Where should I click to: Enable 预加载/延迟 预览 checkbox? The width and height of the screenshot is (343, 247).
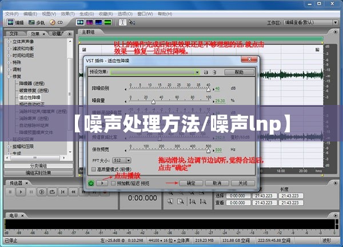point(113,183)
